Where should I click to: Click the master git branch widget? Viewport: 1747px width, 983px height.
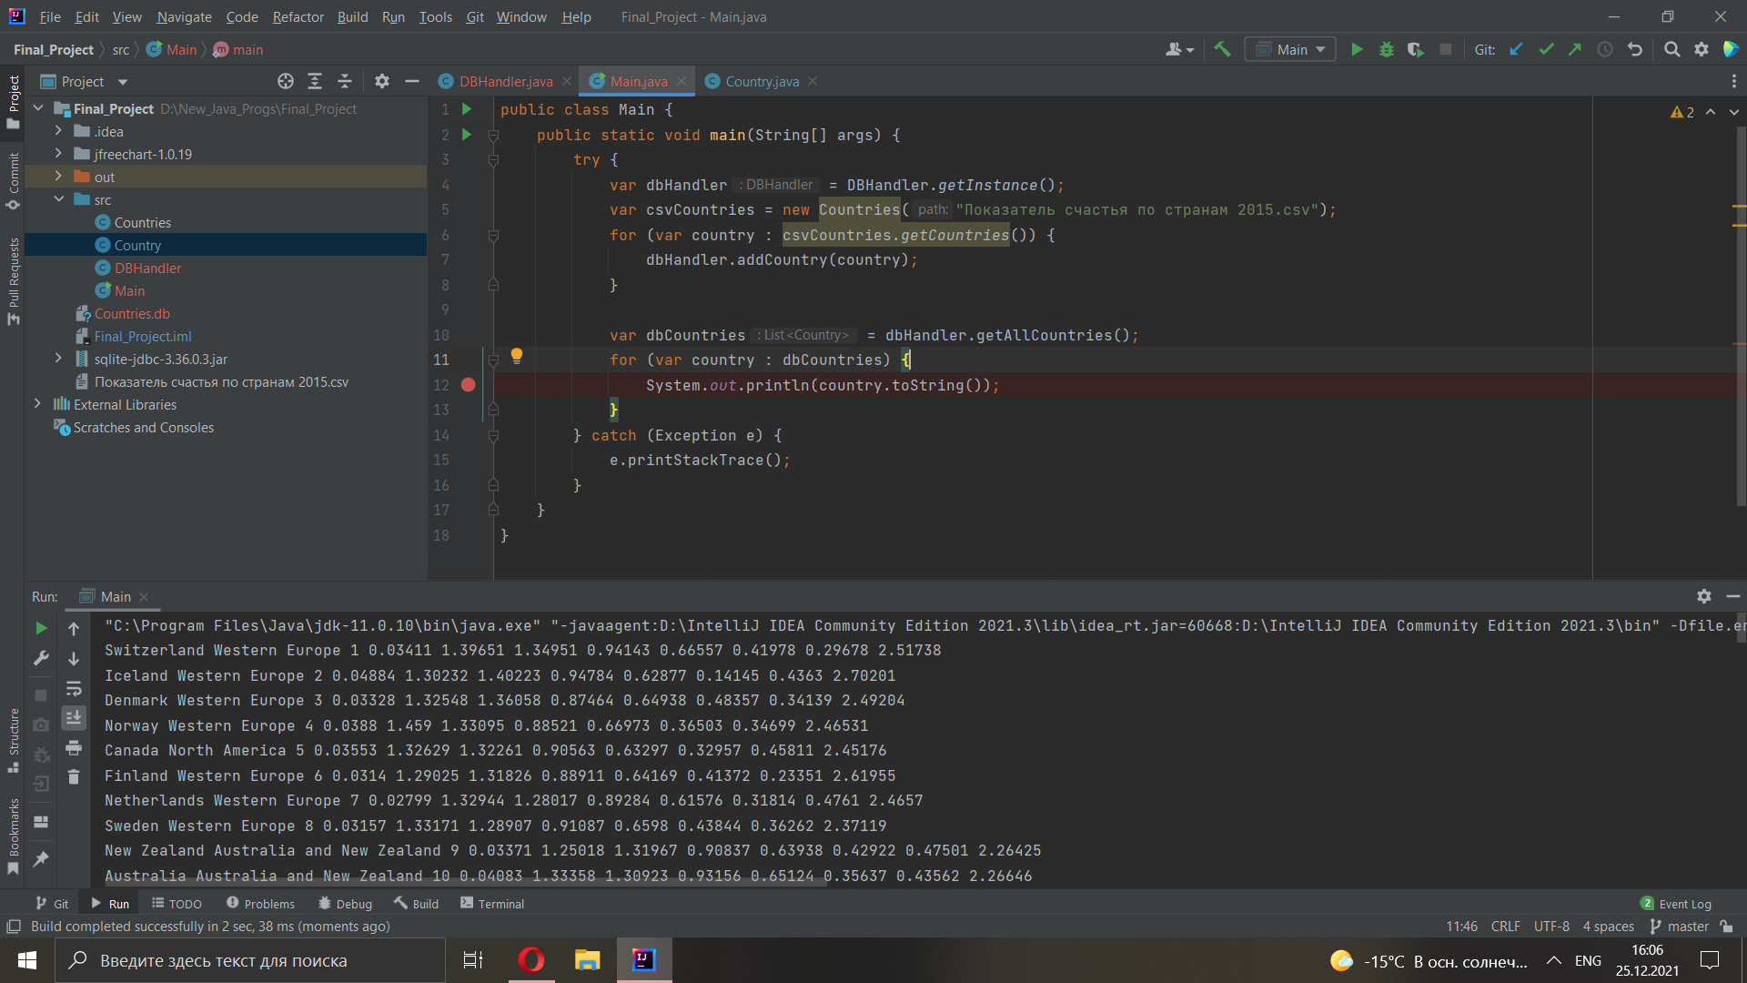pyautogui.click(x=1680, y=927)
